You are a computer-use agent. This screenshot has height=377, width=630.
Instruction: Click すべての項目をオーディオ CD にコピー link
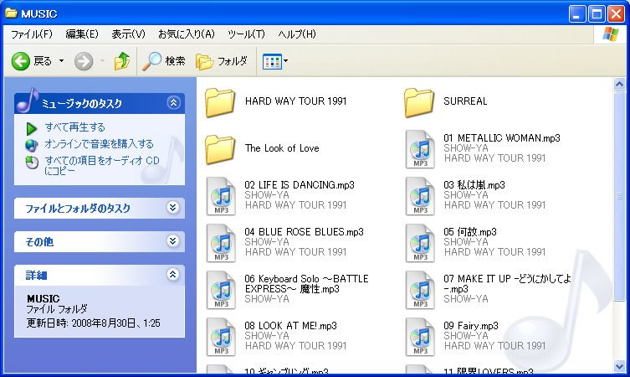pos(101,165)
